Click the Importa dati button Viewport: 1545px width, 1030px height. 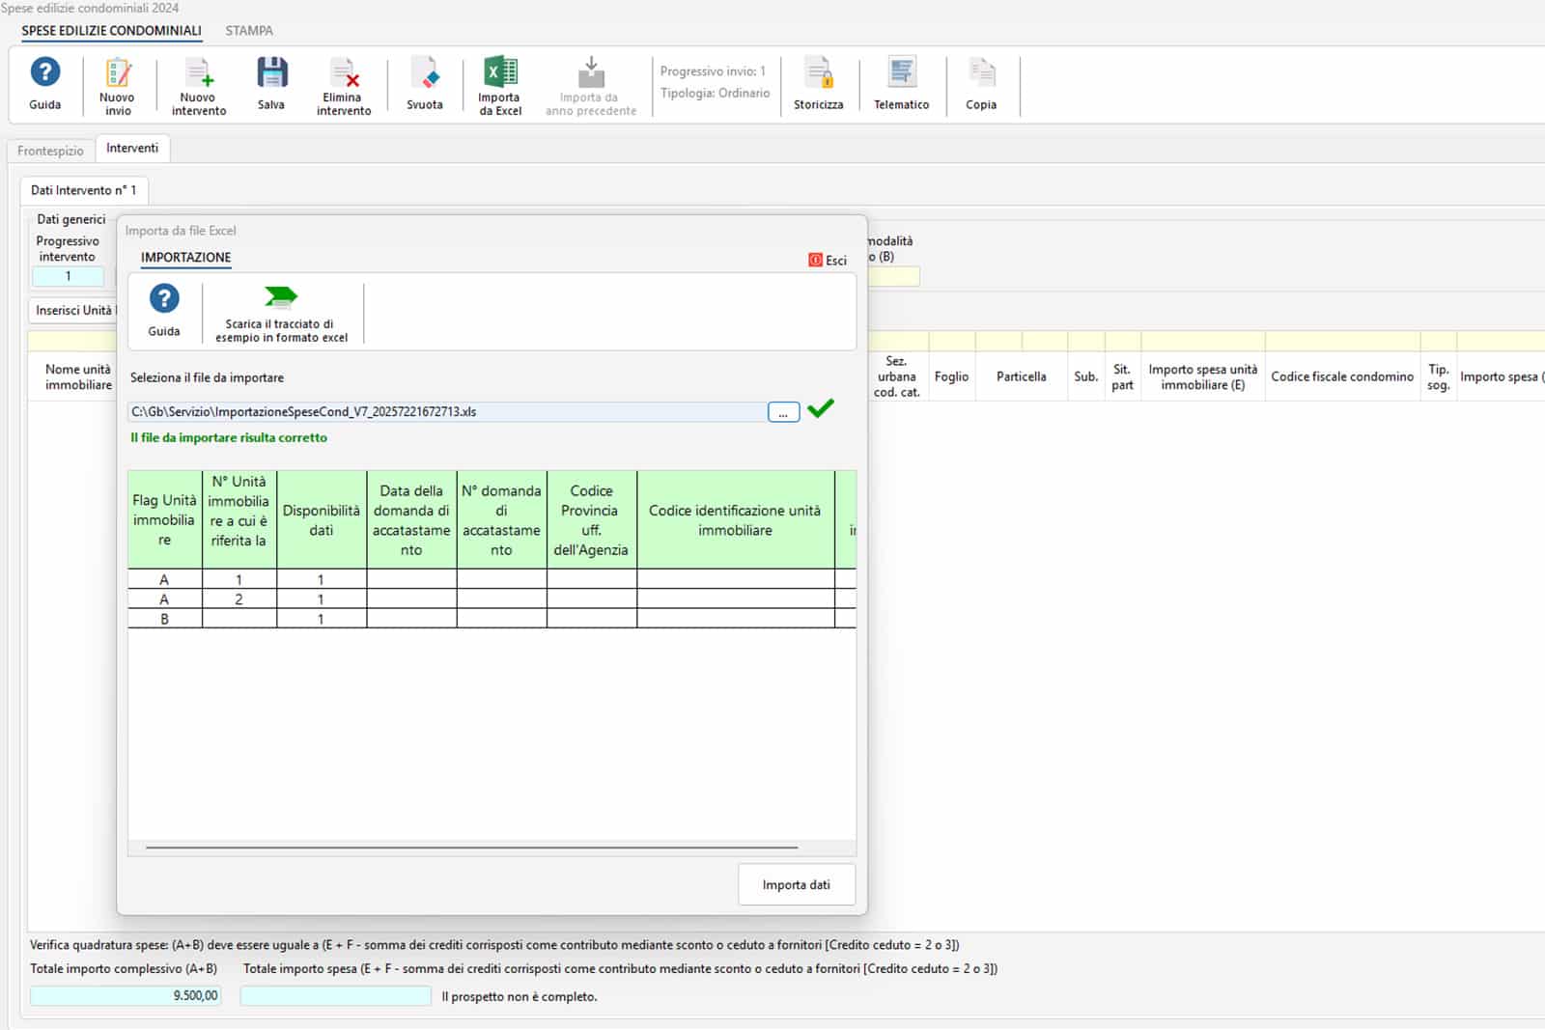click(x=796, y=884)
